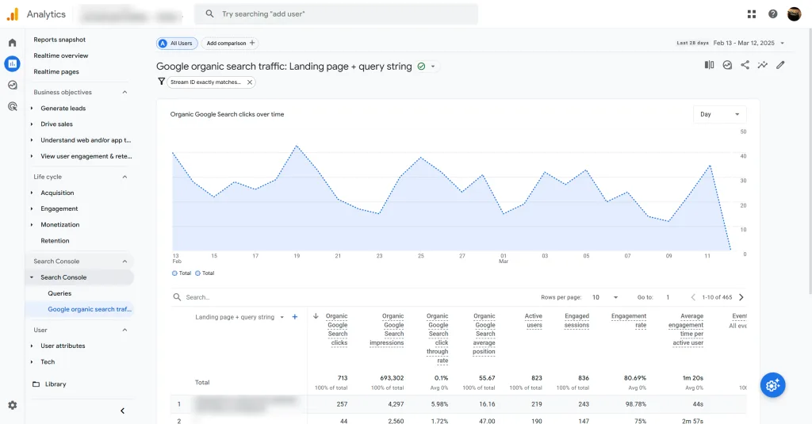This screenshot has height=424, width=812.
Task: Click the Go to page number field
Action: 668,297
